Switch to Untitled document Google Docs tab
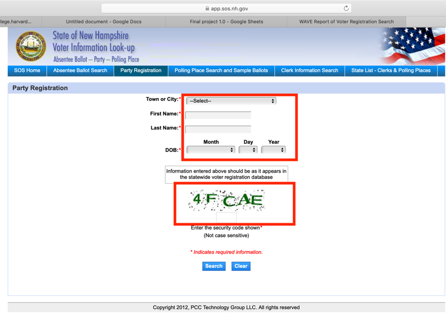Image resolution: width=446 pixels, height=313 pixels. click(103, 22)
